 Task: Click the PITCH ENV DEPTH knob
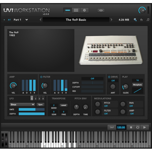pos(77,107)
